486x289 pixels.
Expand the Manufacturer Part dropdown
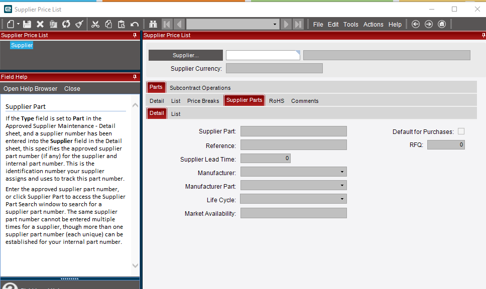[x=342, y=186]
